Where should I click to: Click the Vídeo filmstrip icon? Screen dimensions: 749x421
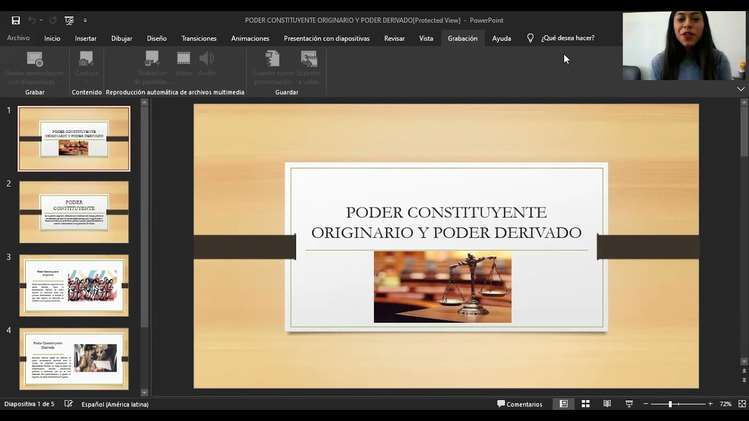[x=184, y=58]
